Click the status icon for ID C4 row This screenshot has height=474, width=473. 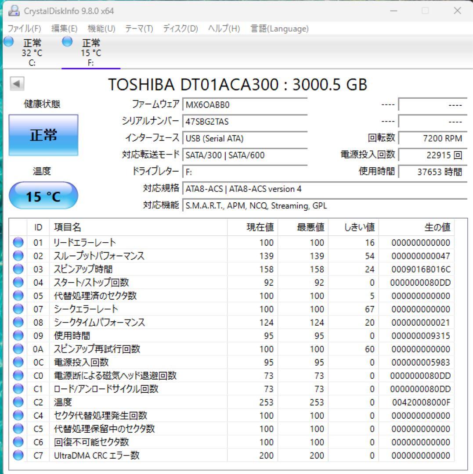click(x=18, y=415)
